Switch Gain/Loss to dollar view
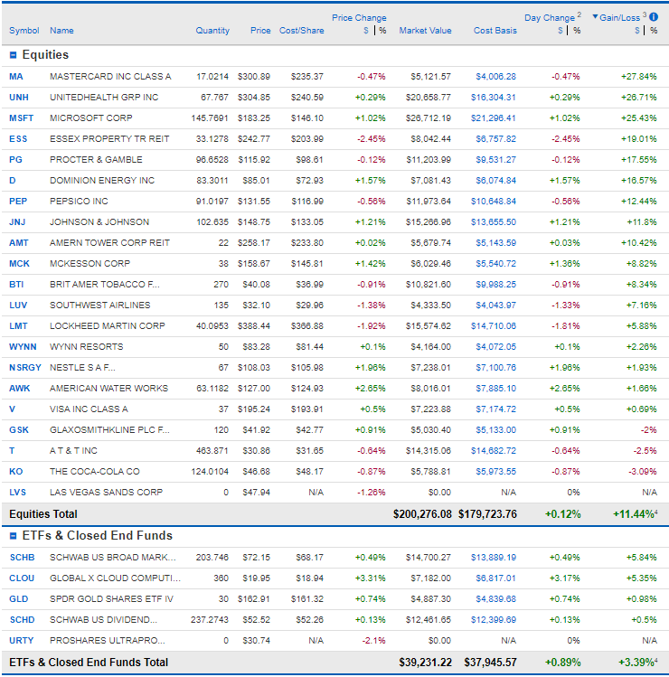Viewport: 669px width, 677px height. [637, 30]
